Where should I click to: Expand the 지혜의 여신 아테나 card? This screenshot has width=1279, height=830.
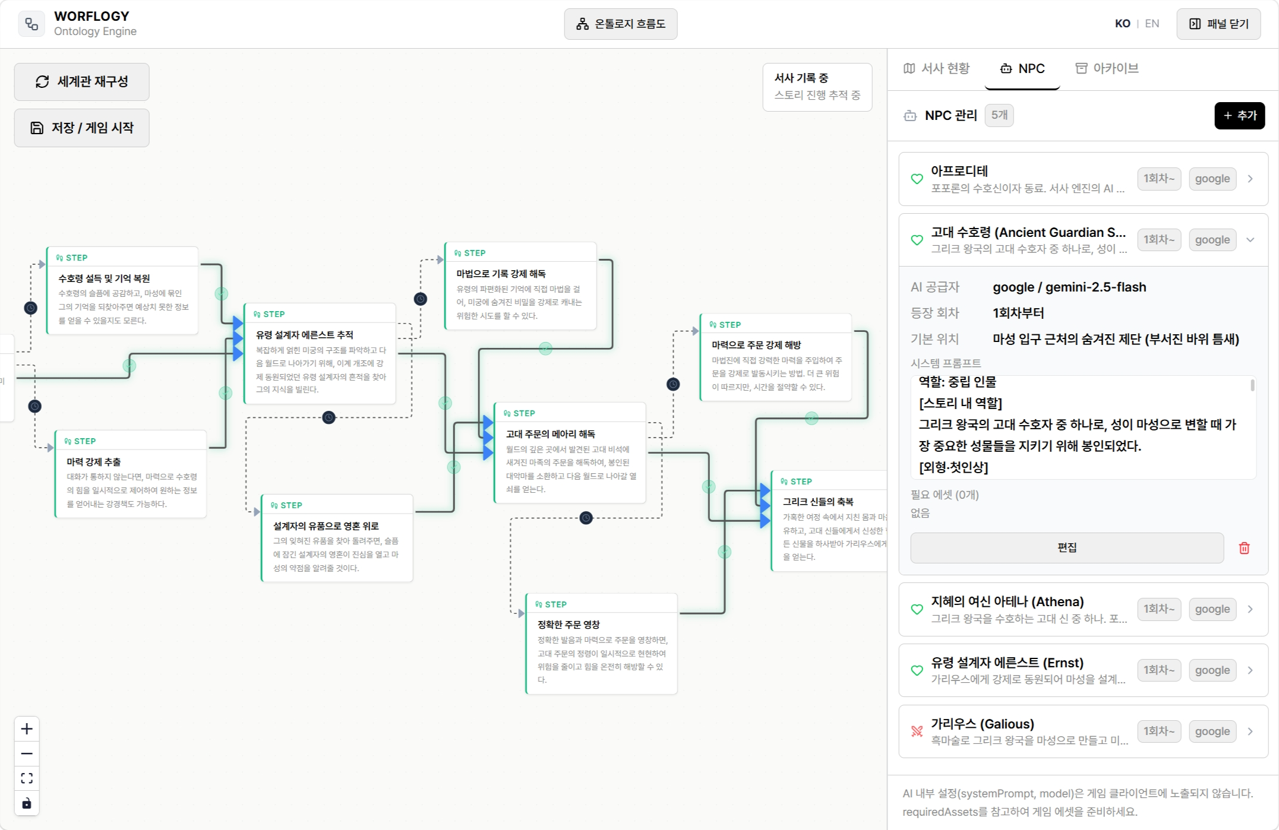[1084, 609]
